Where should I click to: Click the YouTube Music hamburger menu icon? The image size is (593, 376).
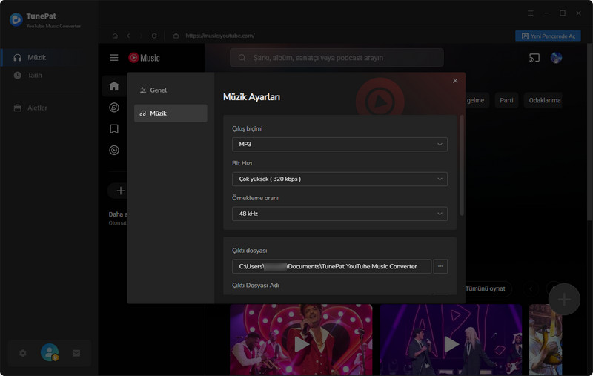click(114, 58)
